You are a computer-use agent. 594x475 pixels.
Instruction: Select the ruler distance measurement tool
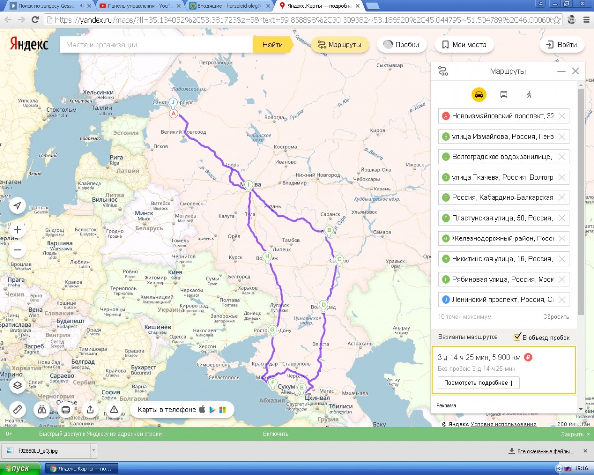18,409
